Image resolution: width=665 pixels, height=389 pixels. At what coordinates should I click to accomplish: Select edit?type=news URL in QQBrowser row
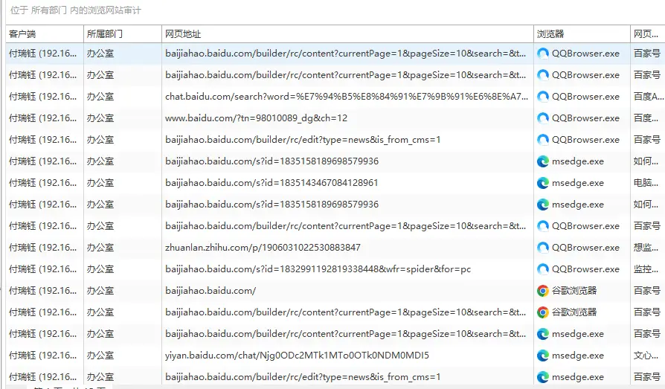coord(303,140)
